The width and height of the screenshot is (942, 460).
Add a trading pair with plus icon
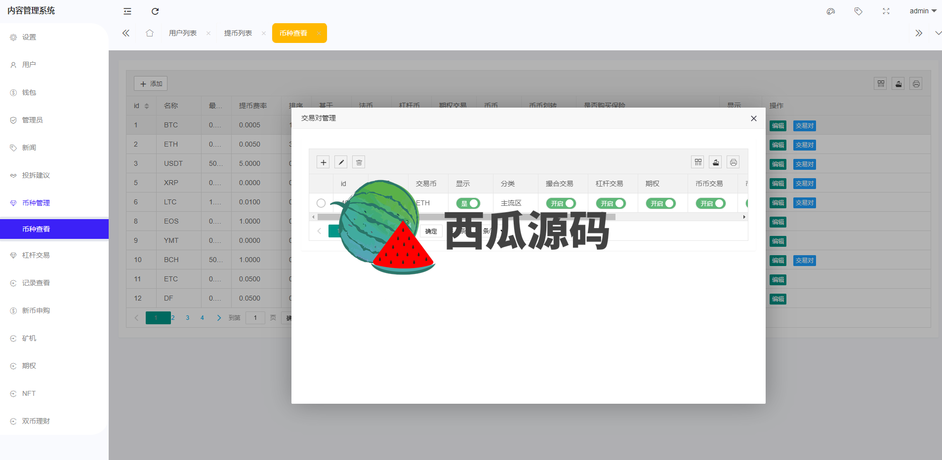pyautogui.click(x=323, y=162)
